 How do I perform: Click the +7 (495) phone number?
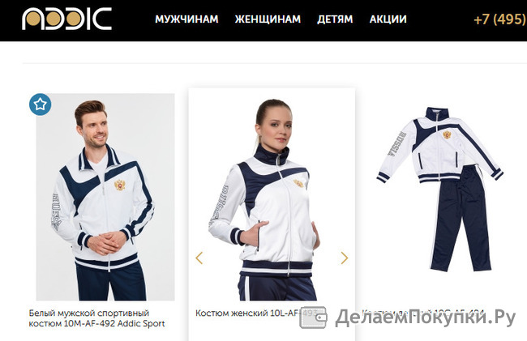tap(499, 19)
